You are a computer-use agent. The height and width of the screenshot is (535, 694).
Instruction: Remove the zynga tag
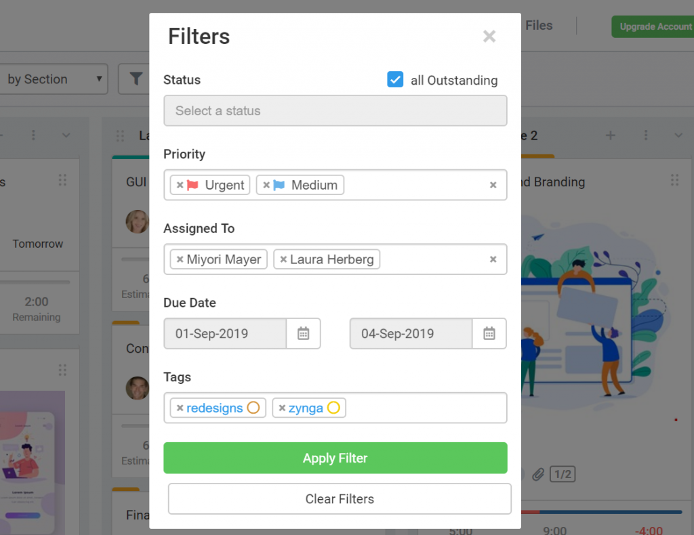(283, 408)
